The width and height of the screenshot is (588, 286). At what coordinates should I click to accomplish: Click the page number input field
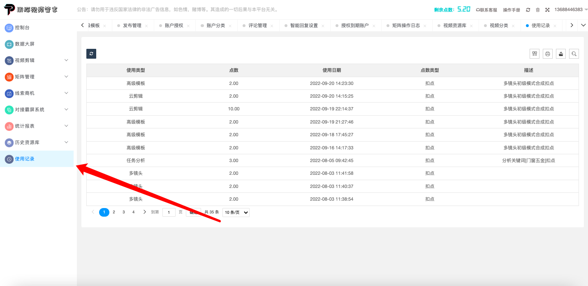click(169, 212)
